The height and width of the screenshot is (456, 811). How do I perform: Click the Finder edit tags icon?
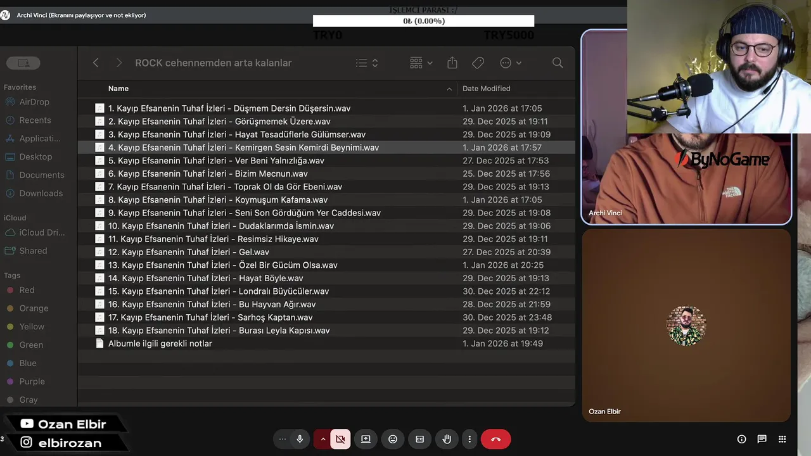[x=478, y=63]
